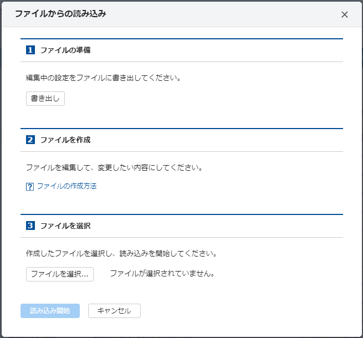Click the ファイルが選択されていません status text
The image size is (363, 338).
(x=162, y=274)
